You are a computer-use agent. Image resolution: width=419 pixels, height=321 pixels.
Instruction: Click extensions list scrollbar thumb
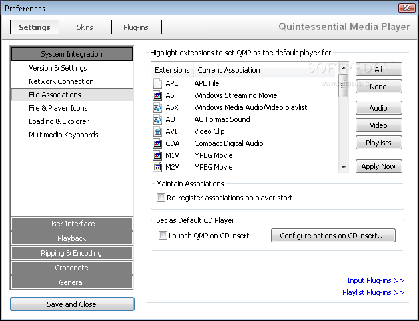pyautogui.click(x=343, y=85)
